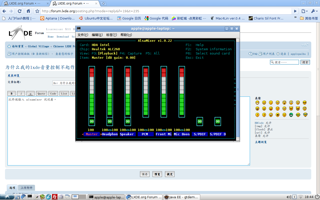Expand hidden bookmarks with double chevron
Viewport: 320px width, 200px height.
[295, 18]
